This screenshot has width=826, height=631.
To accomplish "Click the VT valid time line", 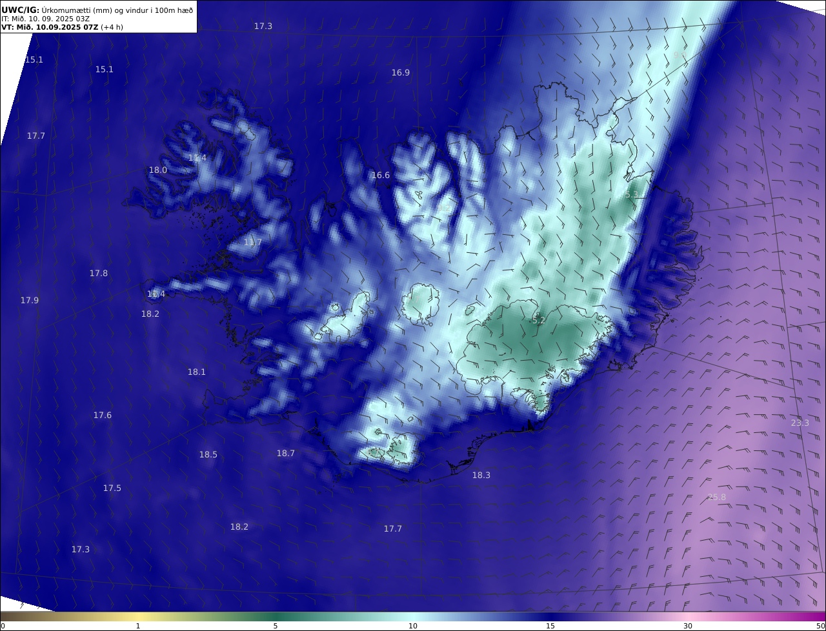I will click(x=62, y=27).
